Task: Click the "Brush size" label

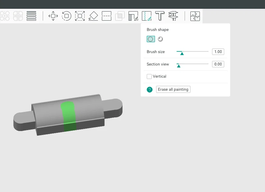Action: [x=156, y=52]
